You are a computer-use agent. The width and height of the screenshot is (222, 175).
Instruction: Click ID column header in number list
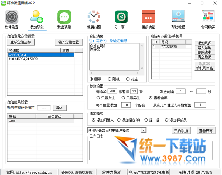pyautogui.click(x=155, y=42)
